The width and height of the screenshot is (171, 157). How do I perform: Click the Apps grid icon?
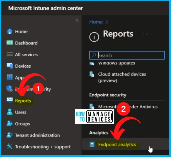tap(10, 77)
